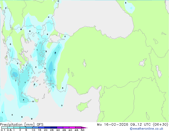Click the 30–35 mm violet legend swatch
169x131 pixels.
pos(60,128)
